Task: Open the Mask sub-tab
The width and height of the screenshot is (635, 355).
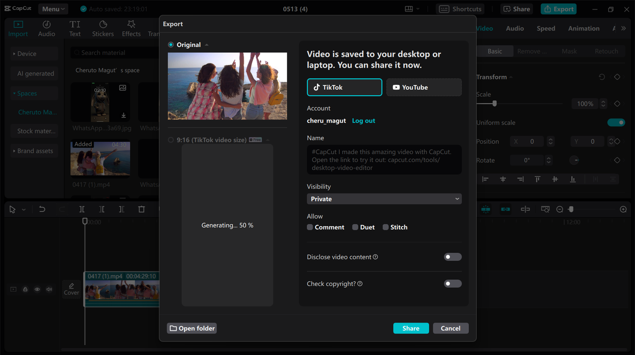Action: 570,51
